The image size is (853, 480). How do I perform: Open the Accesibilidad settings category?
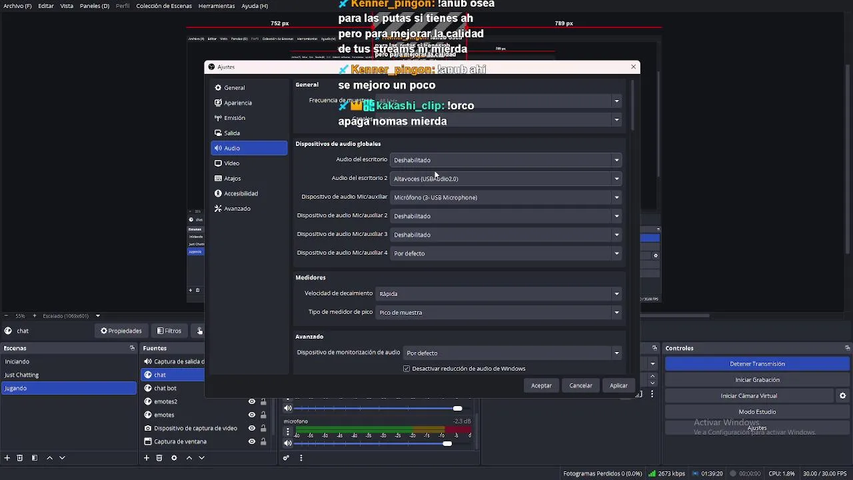pyautogui.click(x=249, y=193)
